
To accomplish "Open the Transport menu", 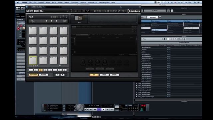I will tap(75, 2).
